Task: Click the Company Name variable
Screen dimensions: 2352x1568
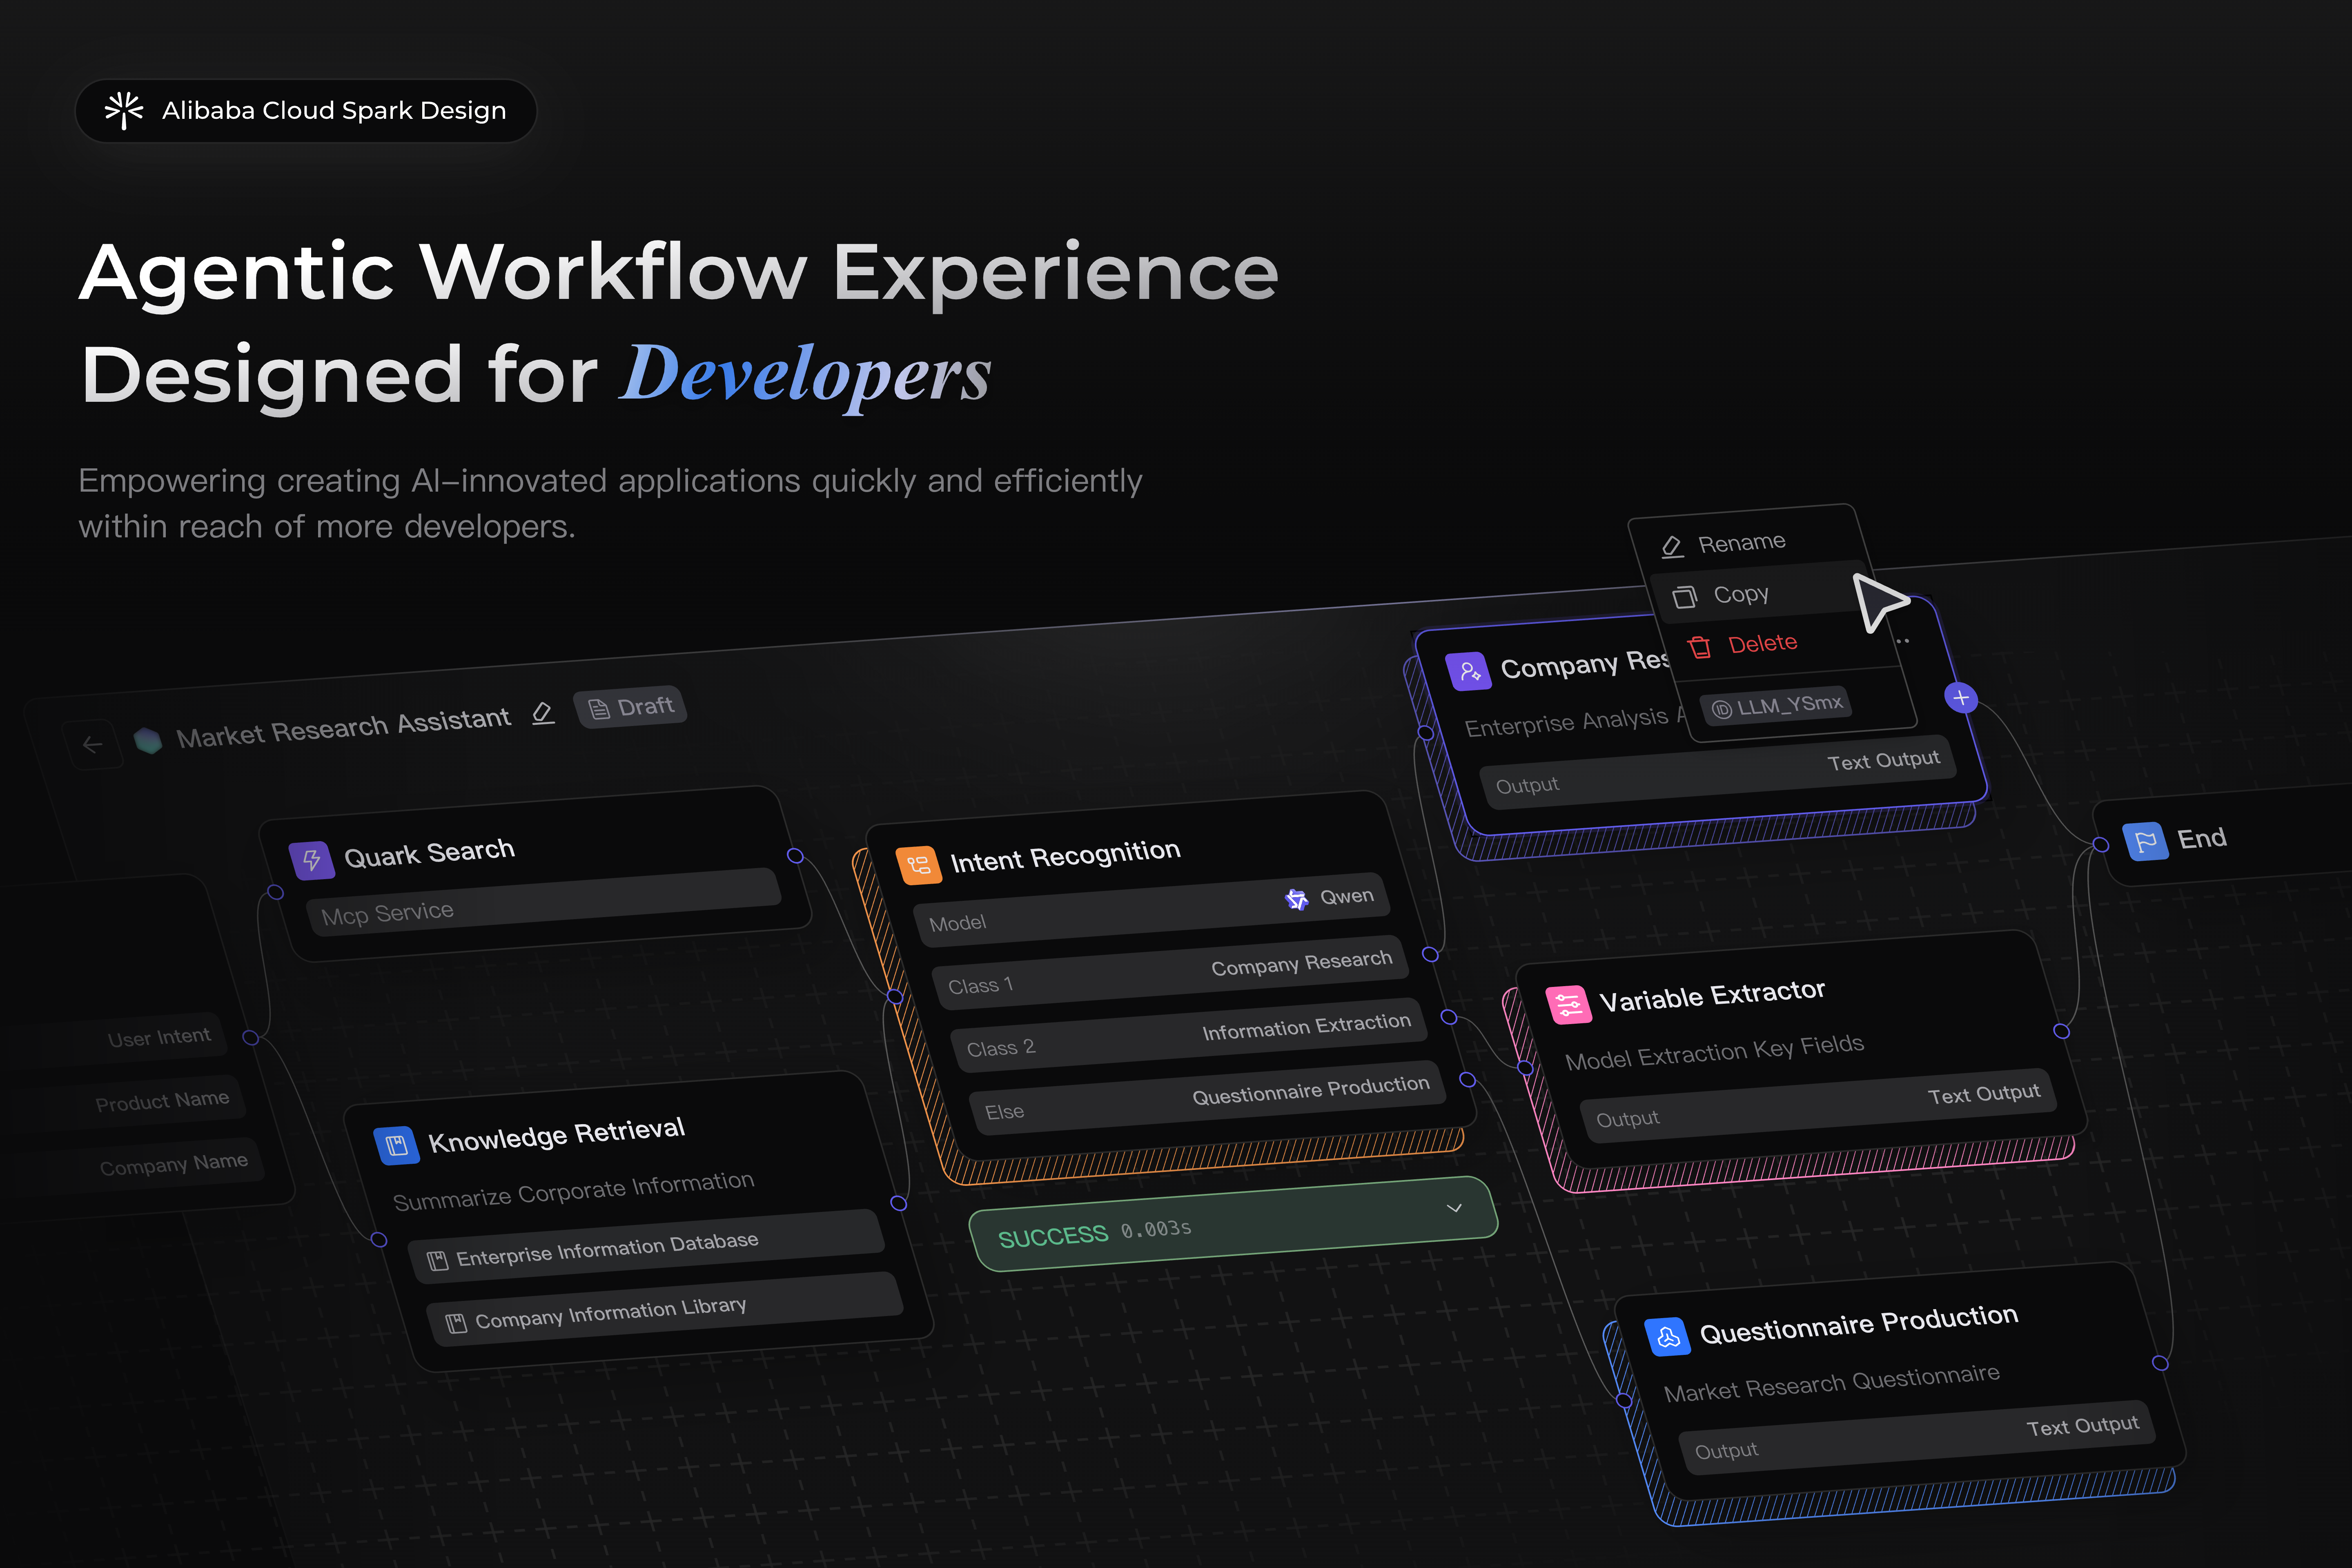Action: pos(174,1164)
